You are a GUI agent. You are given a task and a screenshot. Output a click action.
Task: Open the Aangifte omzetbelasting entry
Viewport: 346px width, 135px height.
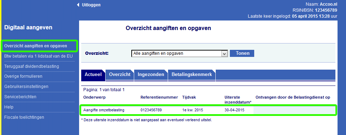(104, 110)
